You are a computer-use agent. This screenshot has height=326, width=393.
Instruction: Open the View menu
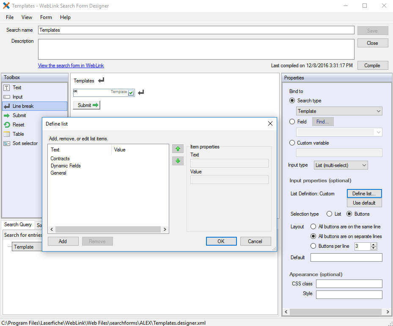click(x=27, y=17)
